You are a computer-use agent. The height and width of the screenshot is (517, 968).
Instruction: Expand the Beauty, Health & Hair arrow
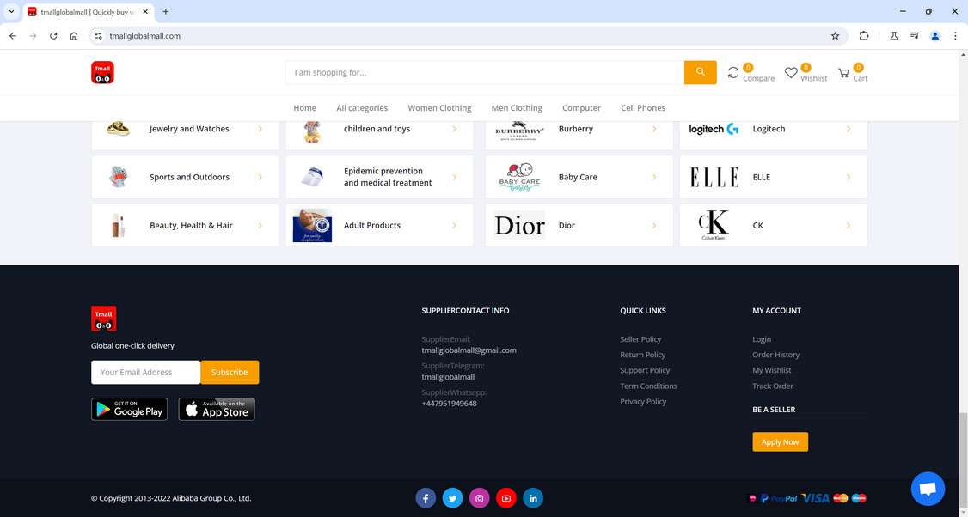[x=260, y=226]
